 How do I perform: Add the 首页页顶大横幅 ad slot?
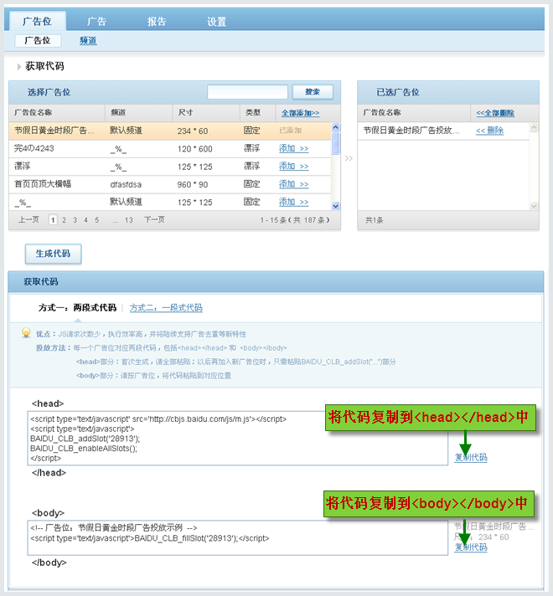click(x=293, y=184)
